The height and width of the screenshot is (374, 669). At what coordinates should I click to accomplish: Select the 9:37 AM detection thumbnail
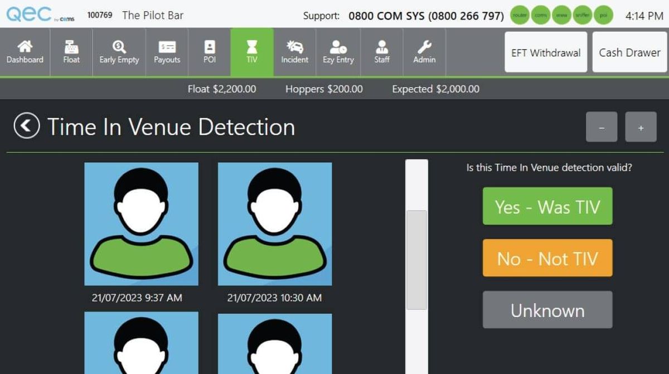coord(141,224)
